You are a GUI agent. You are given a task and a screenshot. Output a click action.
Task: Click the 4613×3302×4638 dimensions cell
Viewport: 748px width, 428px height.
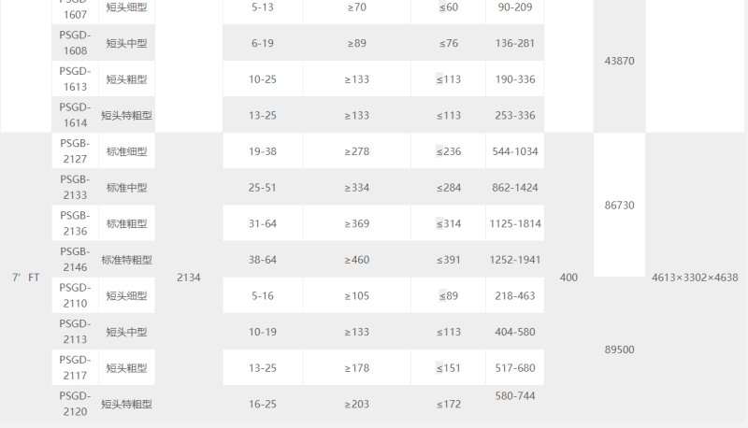(x=695, y=278)
